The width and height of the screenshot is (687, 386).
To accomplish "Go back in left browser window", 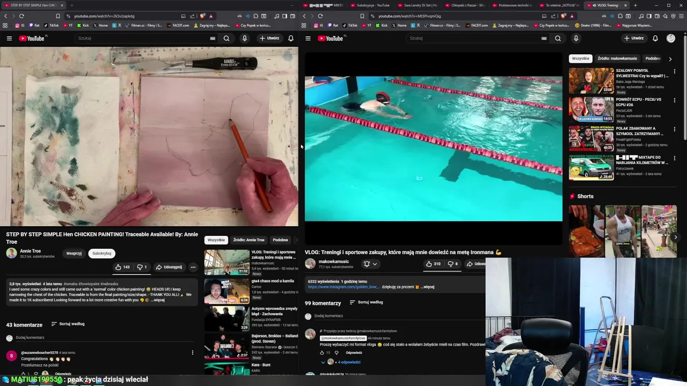I will click(5, 16).
